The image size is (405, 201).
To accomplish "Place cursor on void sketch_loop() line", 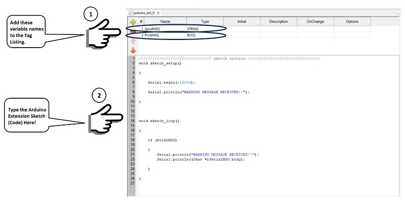I will [x=159, y=121].
